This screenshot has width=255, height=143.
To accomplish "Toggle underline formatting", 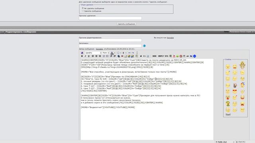I will (89, 56).
